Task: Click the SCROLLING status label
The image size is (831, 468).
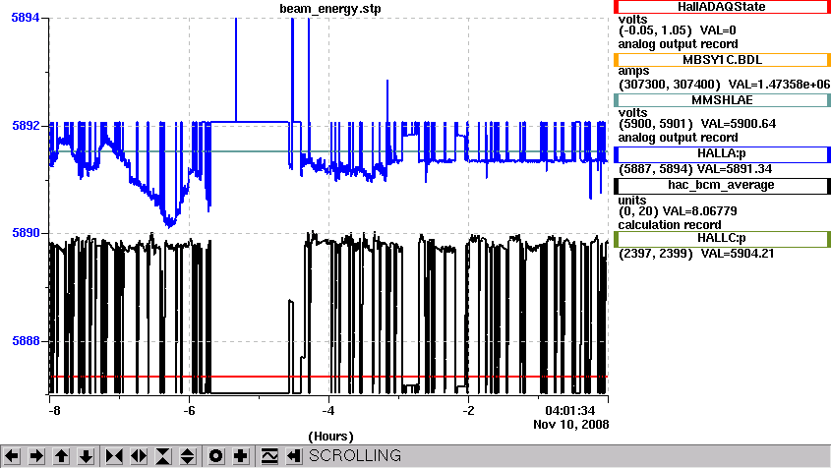Action: pyautogui.click(x=355, y=456)
